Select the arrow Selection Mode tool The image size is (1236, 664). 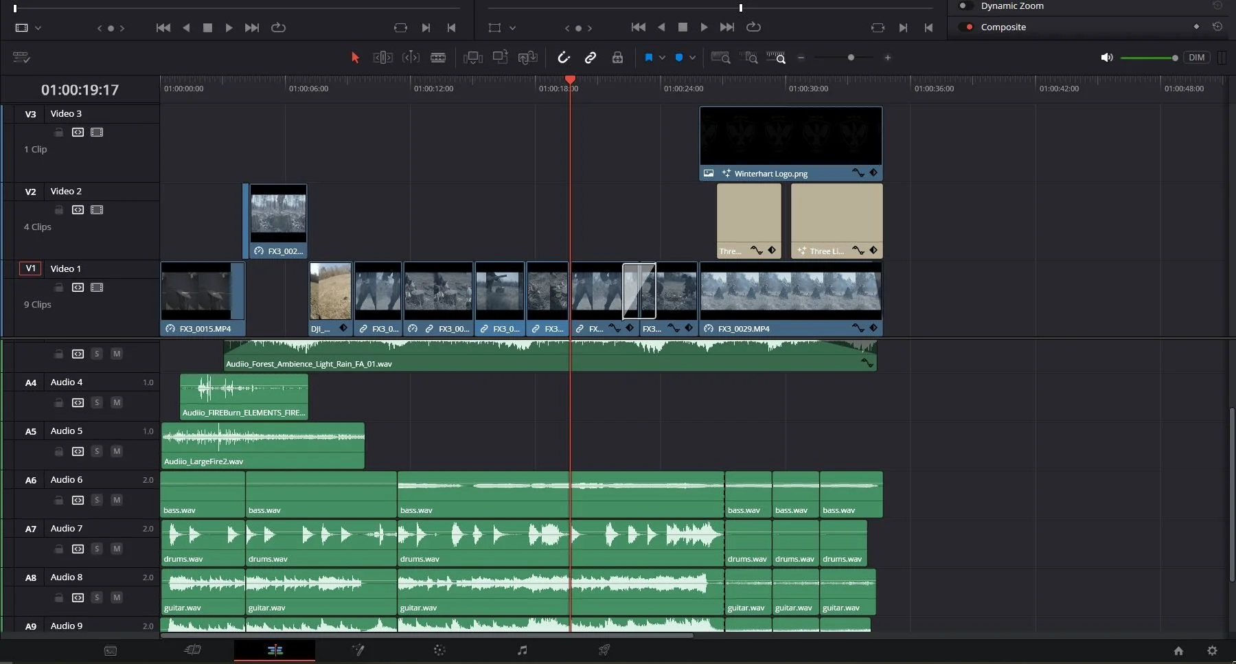[355, 58]
